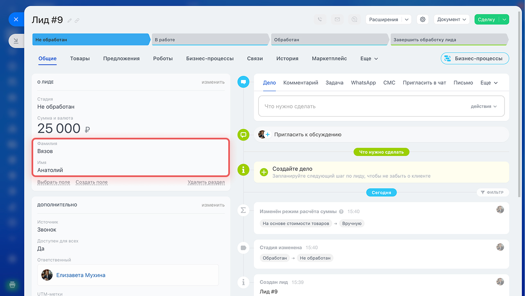This screenshot has height=296, width=525.
Task: Click the 25 000 ₽ amount value
Action: (64, 128)
